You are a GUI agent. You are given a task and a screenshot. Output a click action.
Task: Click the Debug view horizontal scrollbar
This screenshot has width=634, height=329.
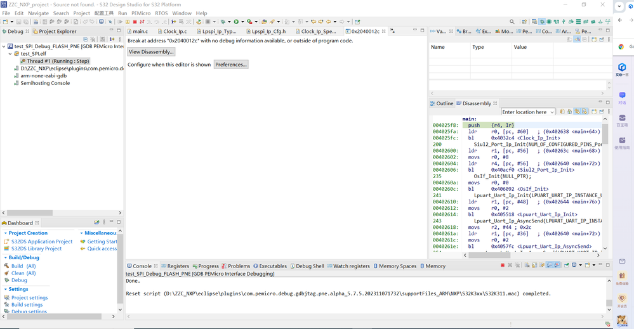[62, 213]
